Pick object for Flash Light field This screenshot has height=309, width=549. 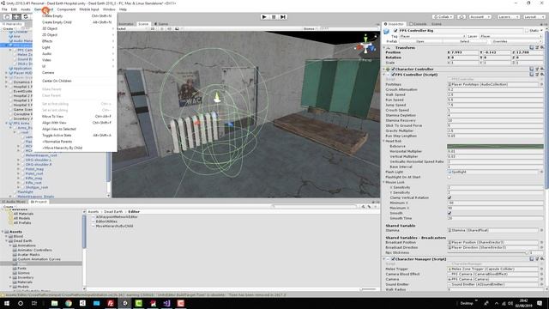(x=541, y=172)
